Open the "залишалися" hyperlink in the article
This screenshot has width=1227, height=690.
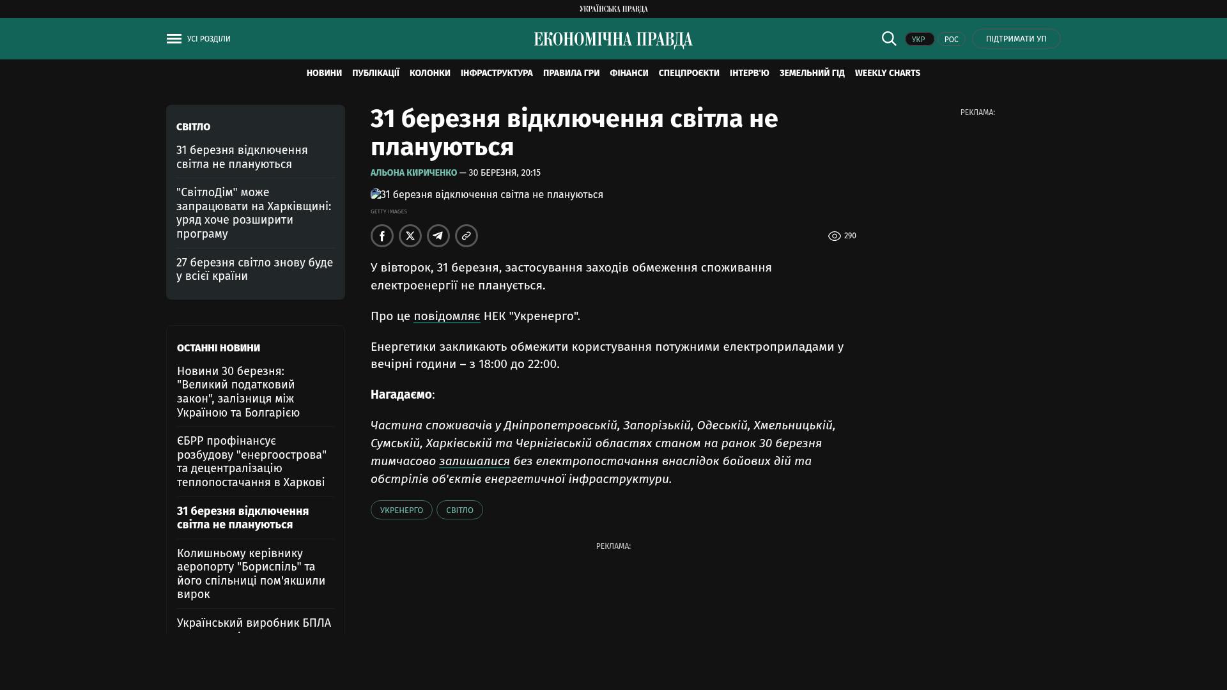click(474, 461)
